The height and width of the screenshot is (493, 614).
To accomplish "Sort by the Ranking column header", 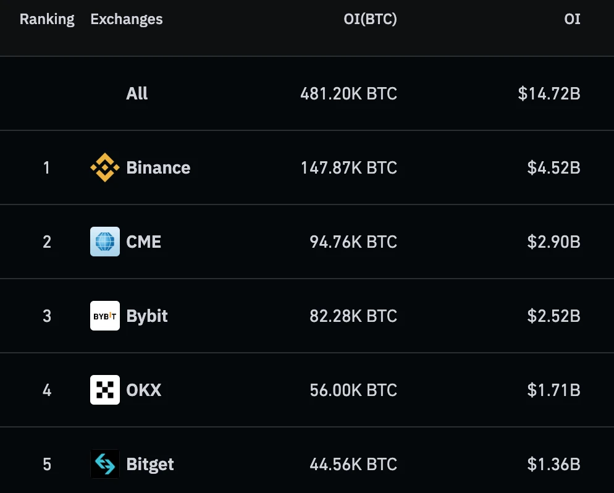I will pyautogui.click(x=47, y=19).
